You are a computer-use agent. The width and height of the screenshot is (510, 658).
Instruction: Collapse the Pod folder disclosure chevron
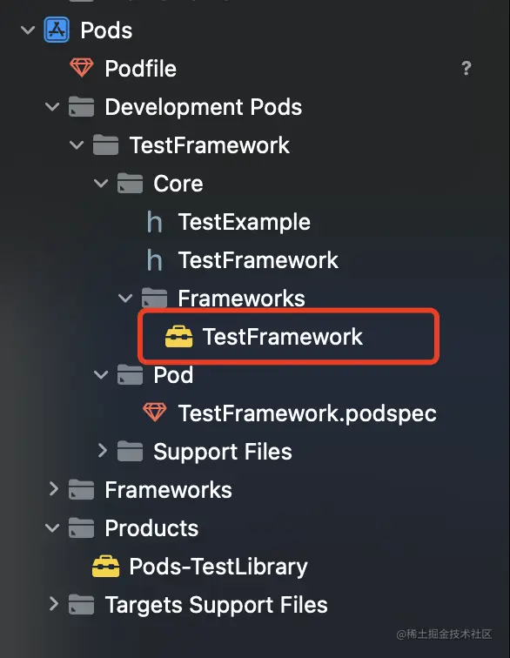101,374
